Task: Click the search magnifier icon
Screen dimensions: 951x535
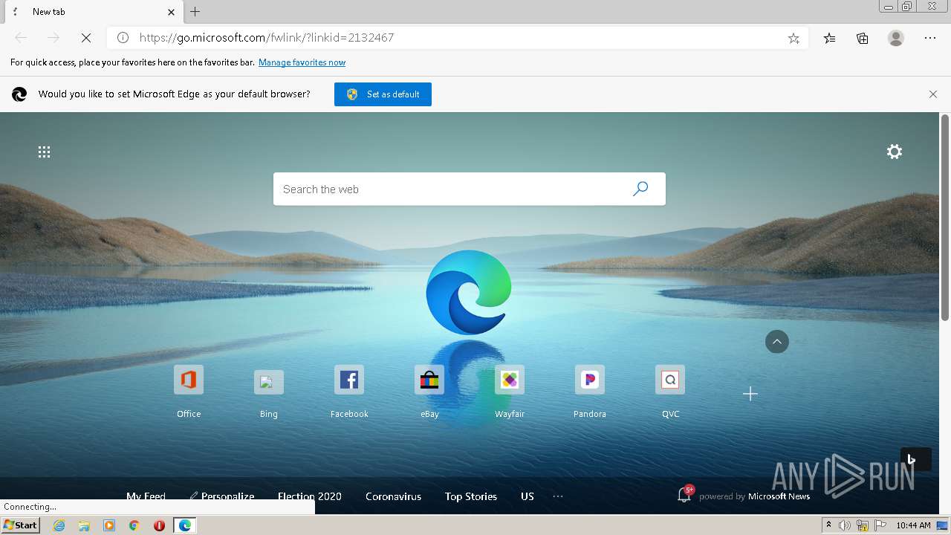Action: [x=640, y=189]
